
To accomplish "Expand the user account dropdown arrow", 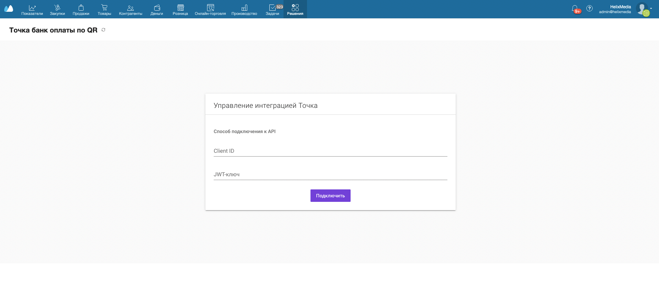I will pos(651,8).
